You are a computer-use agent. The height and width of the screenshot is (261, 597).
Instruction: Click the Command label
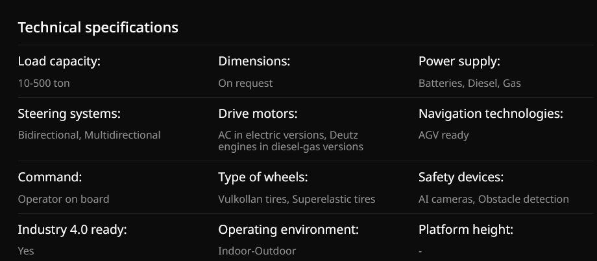tap(50, 177)
